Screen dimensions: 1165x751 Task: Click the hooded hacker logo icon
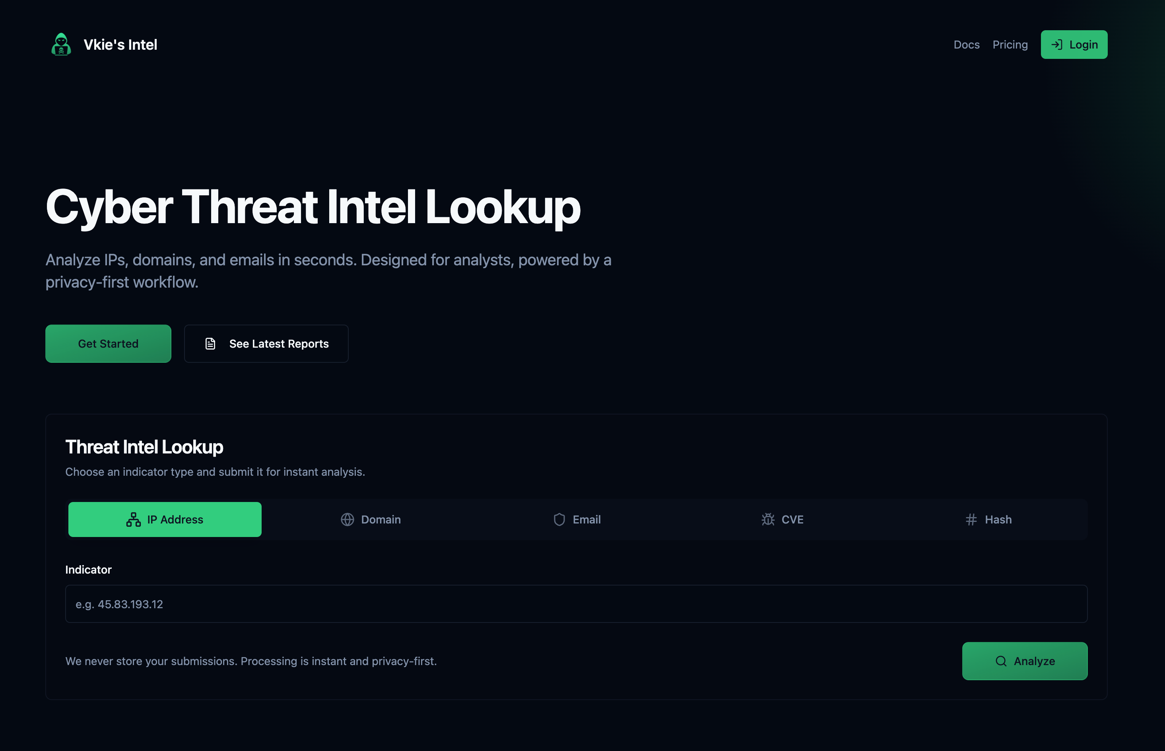coord(61,45)
